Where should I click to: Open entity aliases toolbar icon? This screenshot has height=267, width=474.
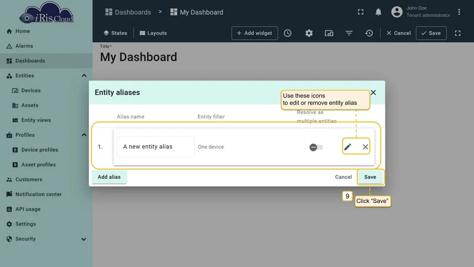pos(329,33)
